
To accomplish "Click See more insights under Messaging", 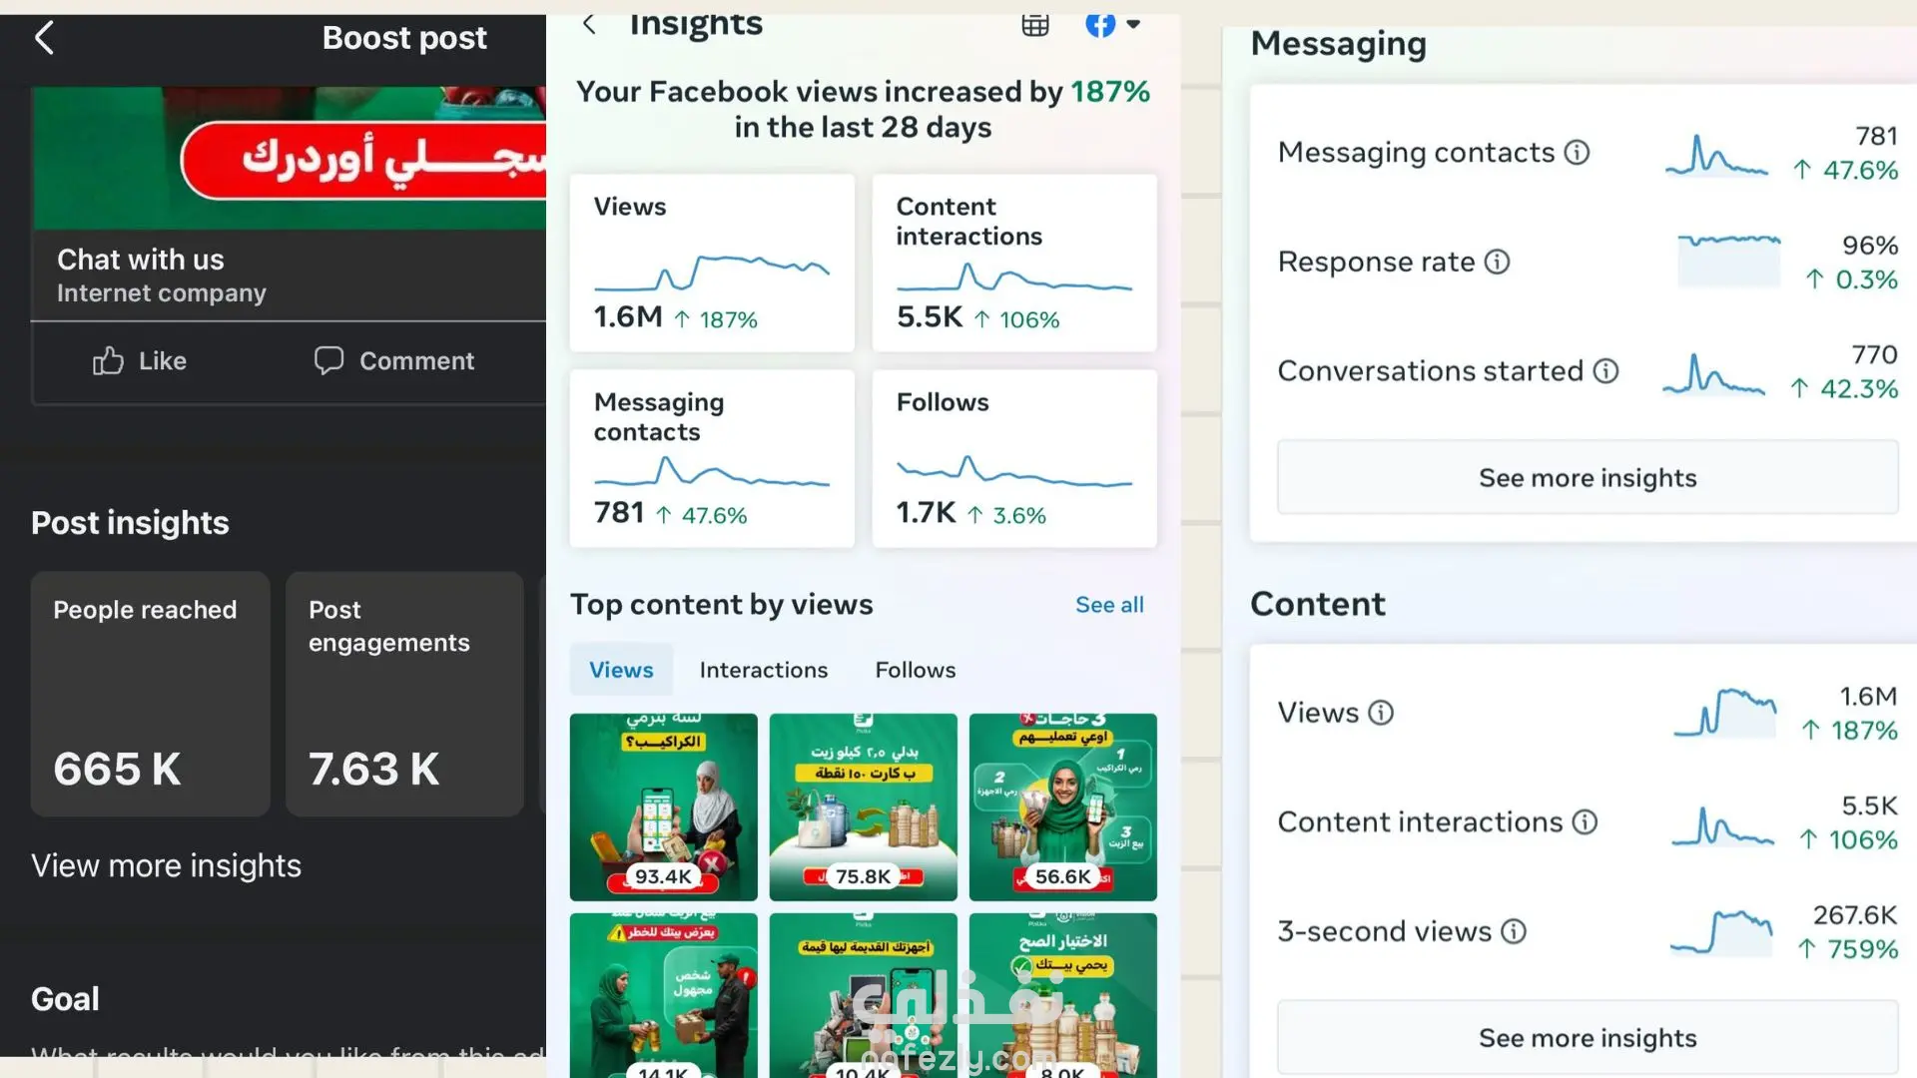I will pyautogui.click(x=1588, y=478).
